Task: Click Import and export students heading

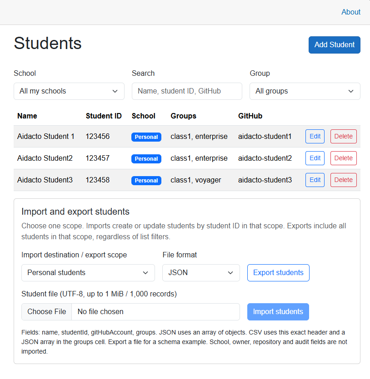Action: (75, 212)
